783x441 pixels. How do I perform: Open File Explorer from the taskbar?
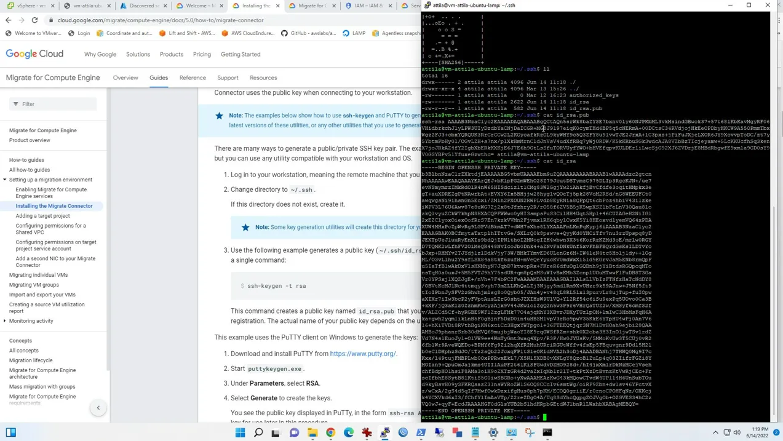(x=312, y=432)
